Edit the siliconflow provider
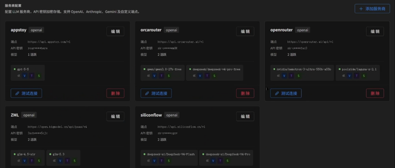Screen dimensions: 395x168 coord(245,117)
